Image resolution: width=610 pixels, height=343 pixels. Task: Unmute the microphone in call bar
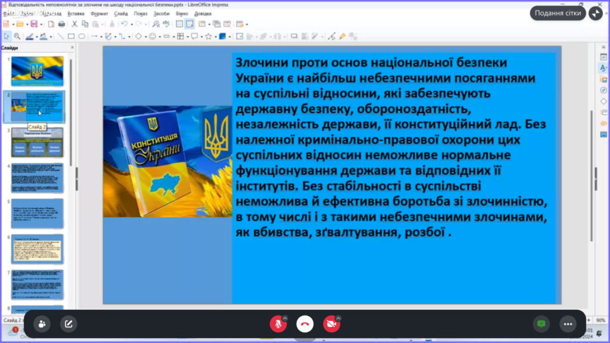tap(277, 324)
